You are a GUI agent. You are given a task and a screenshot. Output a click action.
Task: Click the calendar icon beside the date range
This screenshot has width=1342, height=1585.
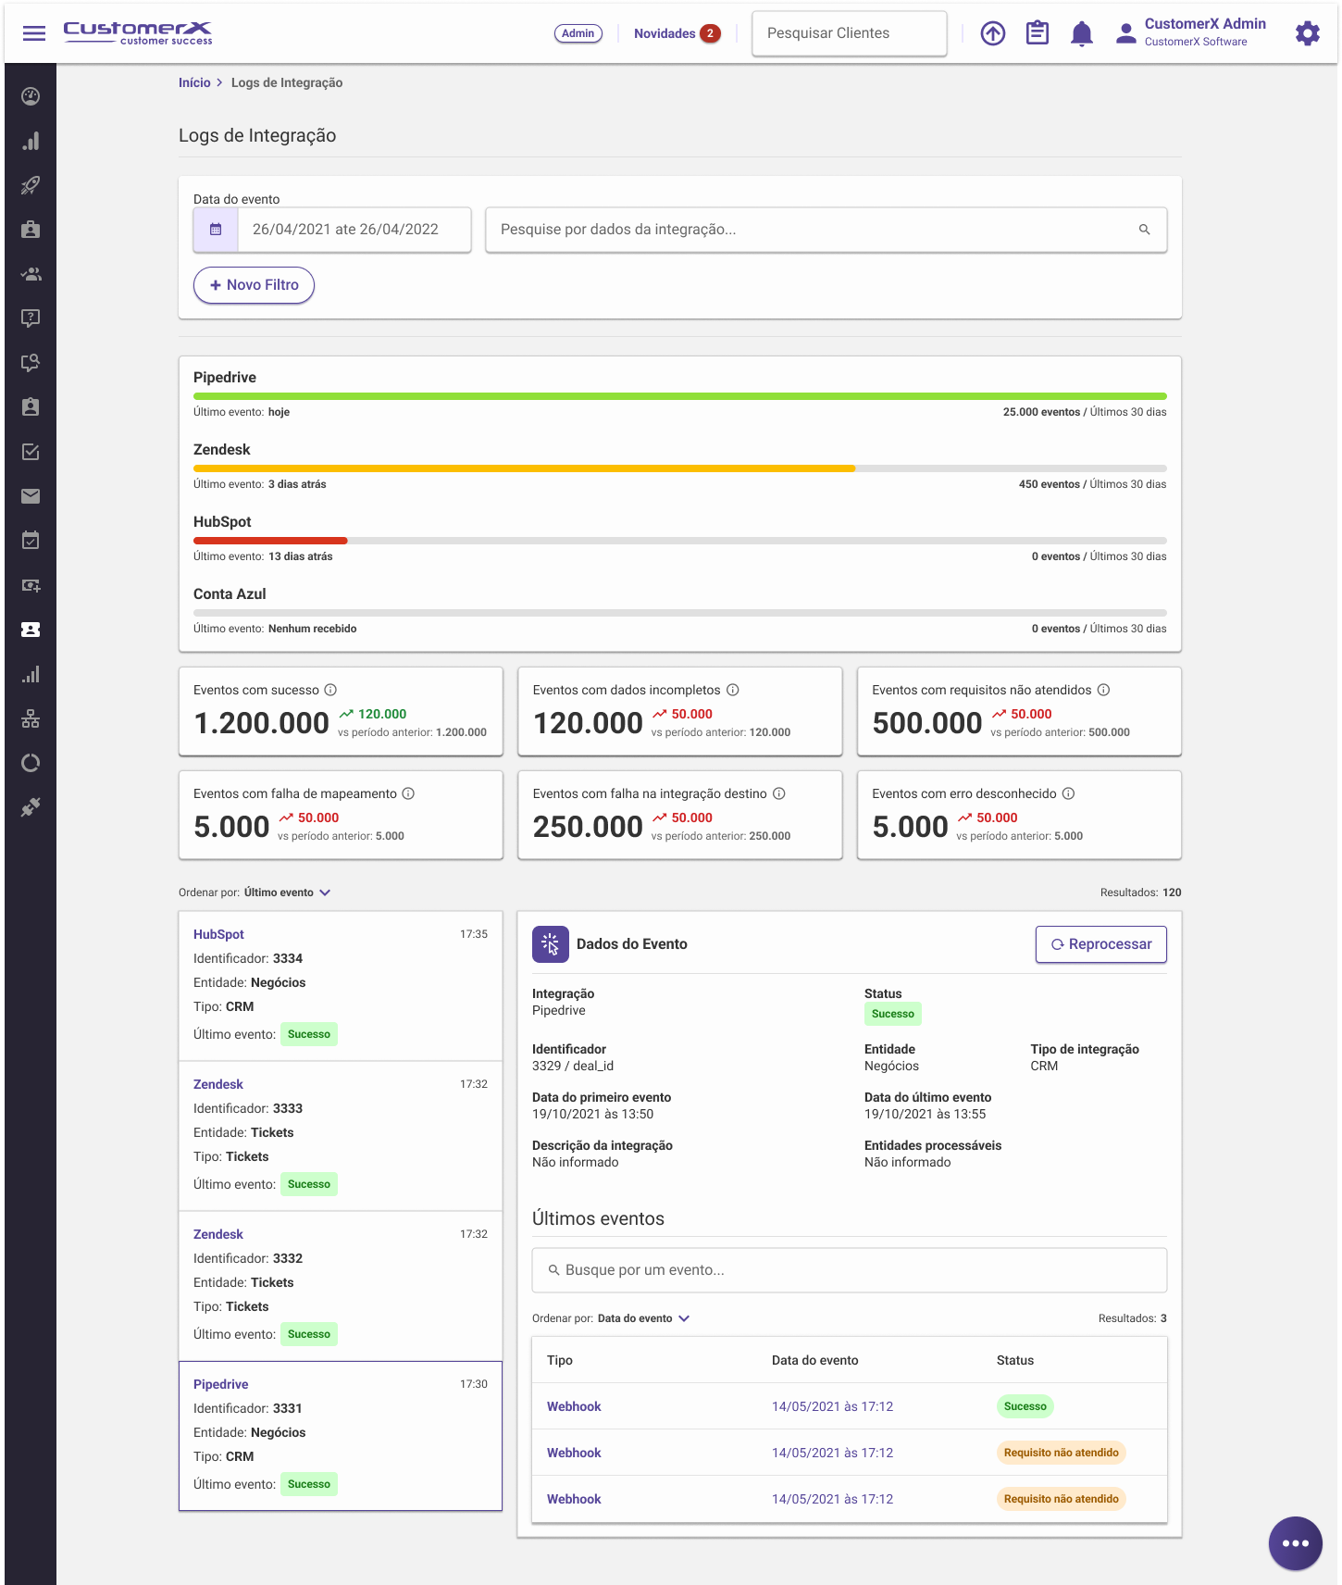coord(216,230)
